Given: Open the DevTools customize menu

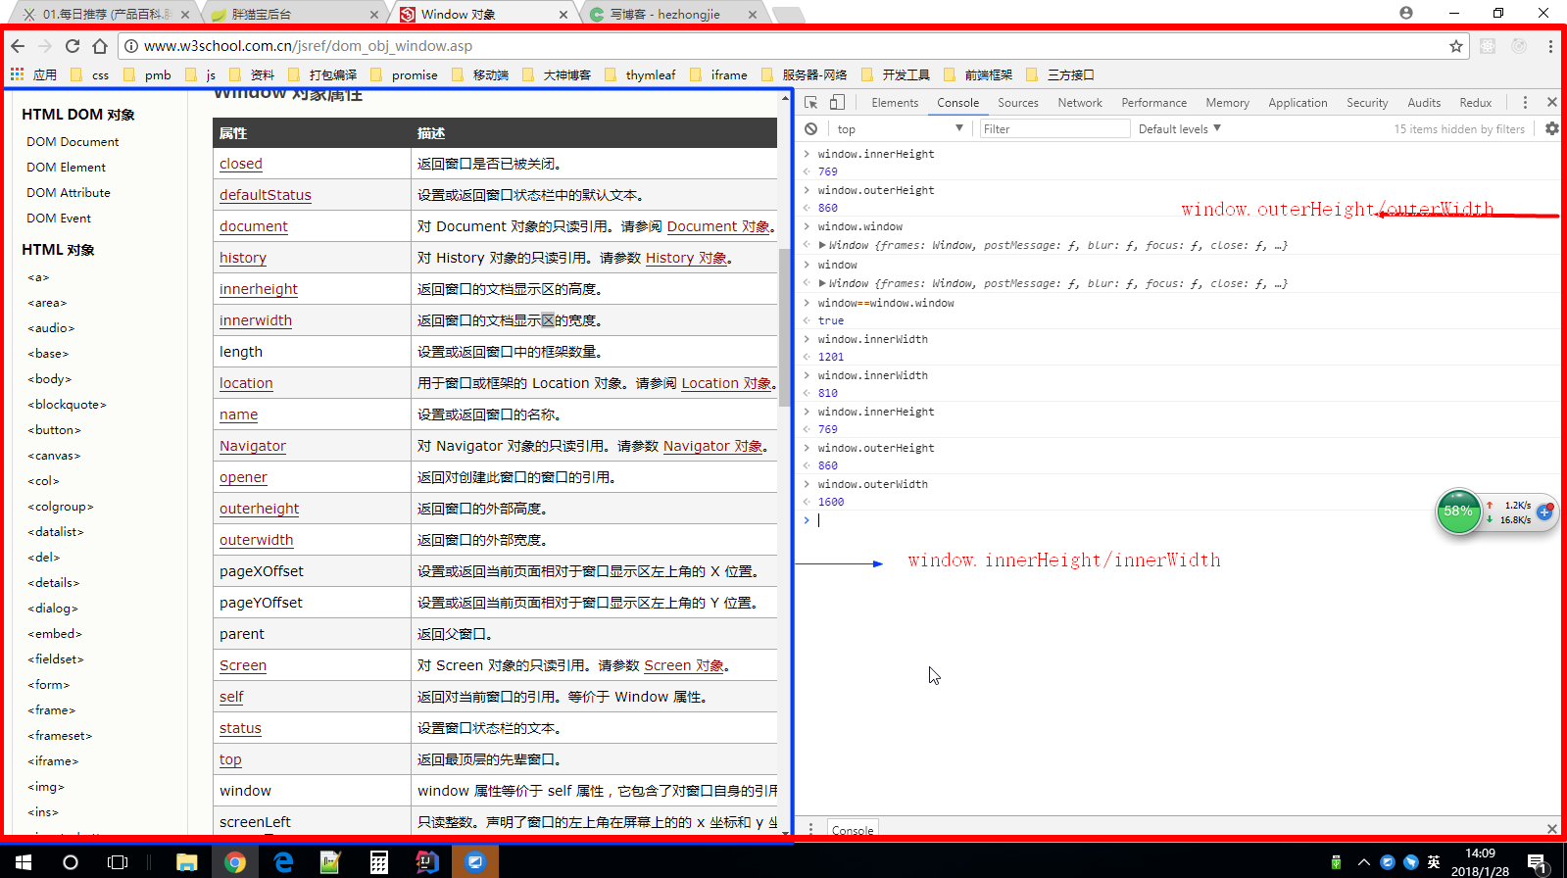Looking at the screenshot, I should (x=1525, y=102).
